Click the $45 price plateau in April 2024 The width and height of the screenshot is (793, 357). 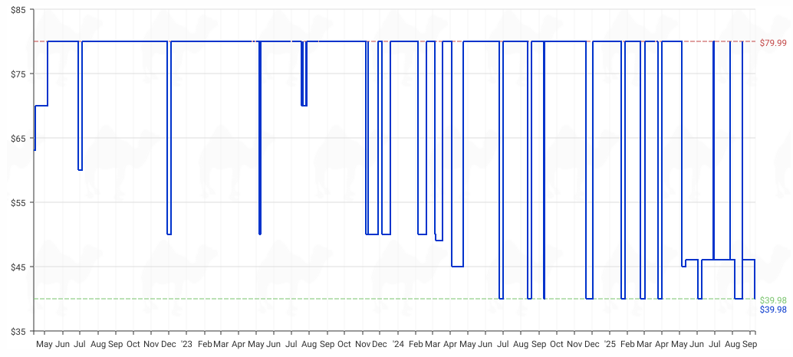coord(457,266)
